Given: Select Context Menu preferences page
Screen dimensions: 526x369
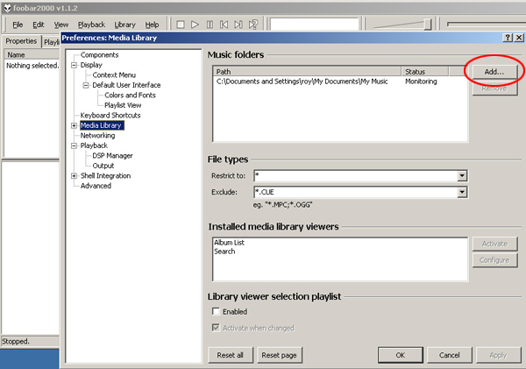Looking at the screenshot, I should 114,75.
